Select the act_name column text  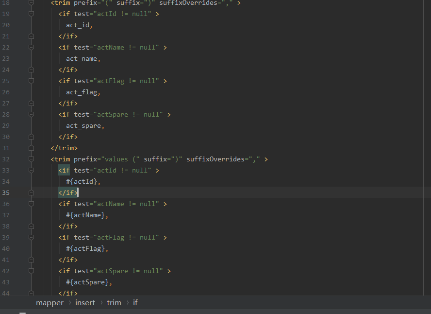click(82, 58)
